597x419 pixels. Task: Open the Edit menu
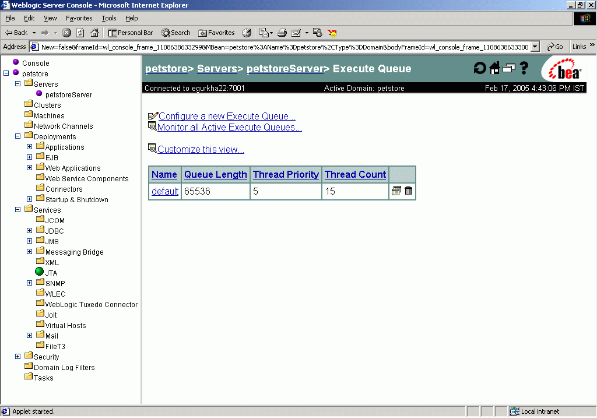tap(29, 18)
